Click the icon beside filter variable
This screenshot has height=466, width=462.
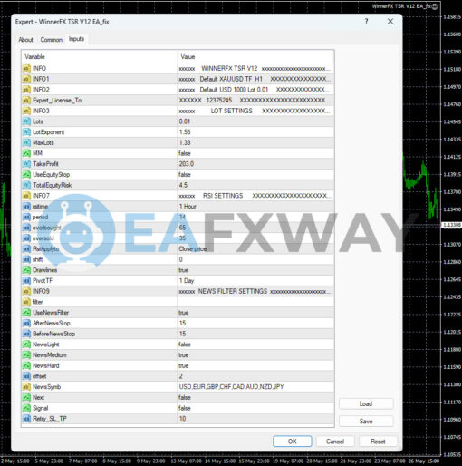[x=26, y=302]
